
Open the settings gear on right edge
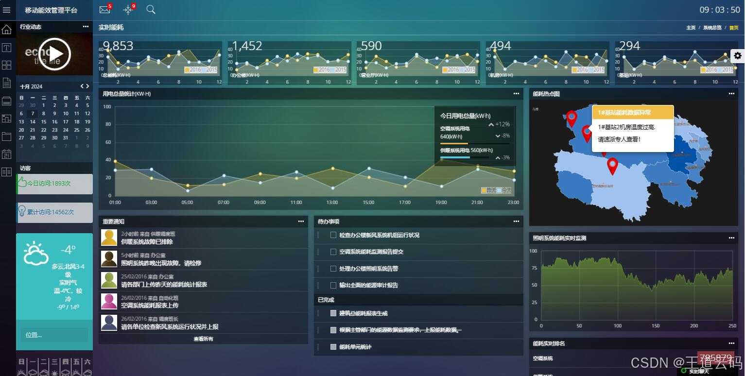(x=738, y=56)
